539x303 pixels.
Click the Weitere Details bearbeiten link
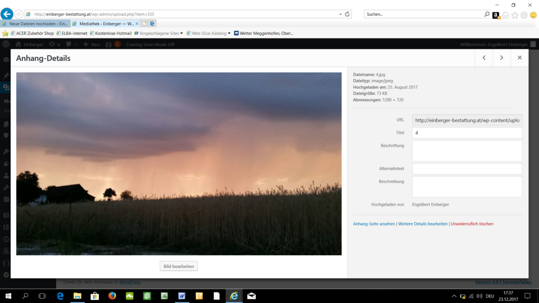tap(423, 224)
